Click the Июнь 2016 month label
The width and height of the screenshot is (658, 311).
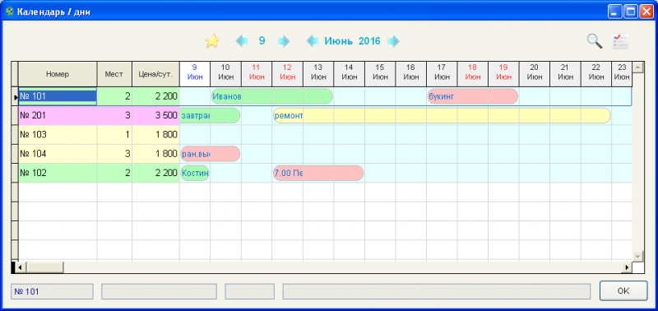coord(352,41)
